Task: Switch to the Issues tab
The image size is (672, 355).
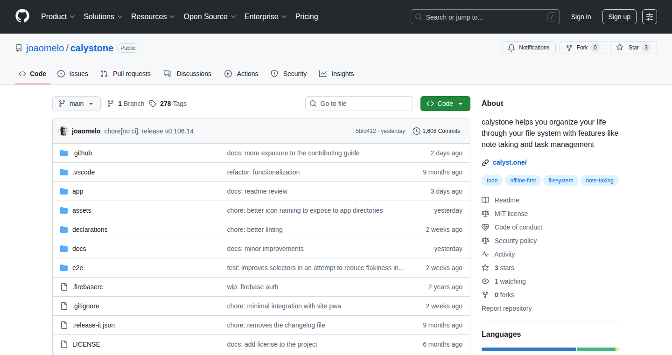Action: click(x=73, y=74)
